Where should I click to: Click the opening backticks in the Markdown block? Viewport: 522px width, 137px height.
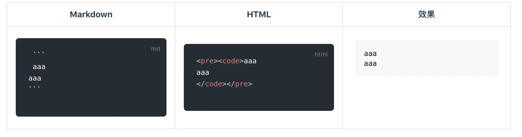click(x=39, y=53)
